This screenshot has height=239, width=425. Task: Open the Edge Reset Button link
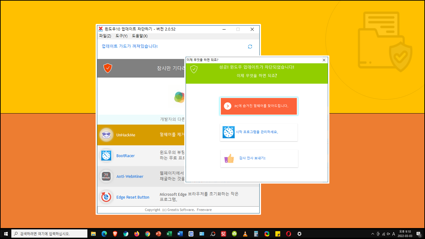pos(133,197)
